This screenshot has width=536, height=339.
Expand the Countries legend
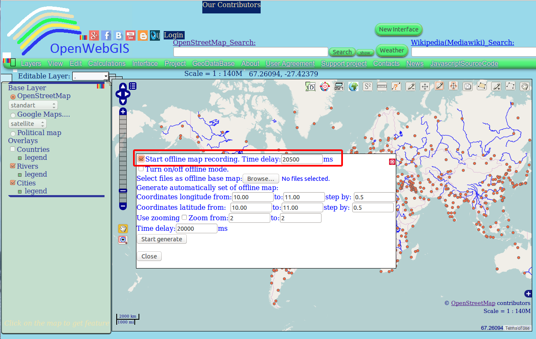coord(20,158)
